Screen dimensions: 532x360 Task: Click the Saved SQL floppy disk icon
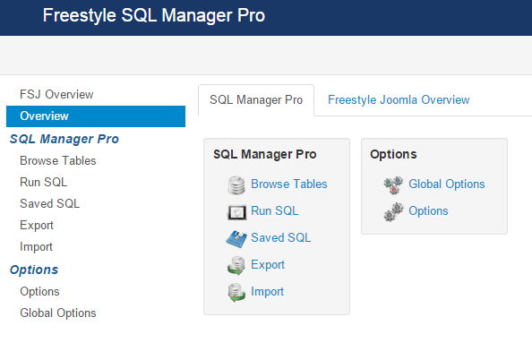[236, 239]
